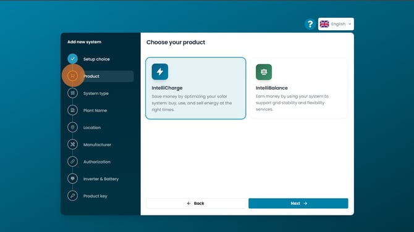This screenshot has width=414, height=232.
Task: Click the language dropdown chevron arrow
Action: [350, 24]
